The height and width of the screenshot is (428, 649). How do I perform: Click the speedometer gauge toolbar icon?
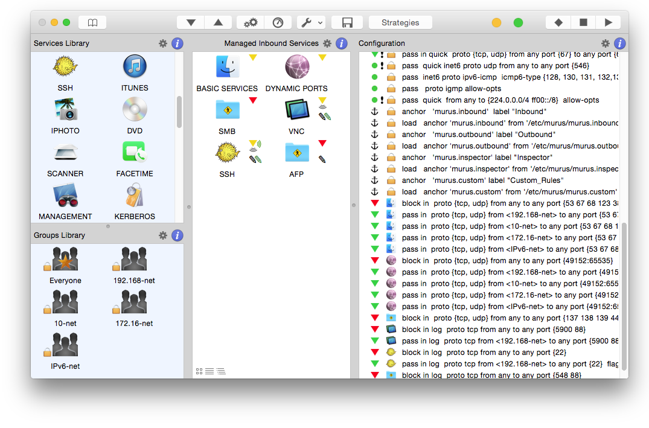278,22
